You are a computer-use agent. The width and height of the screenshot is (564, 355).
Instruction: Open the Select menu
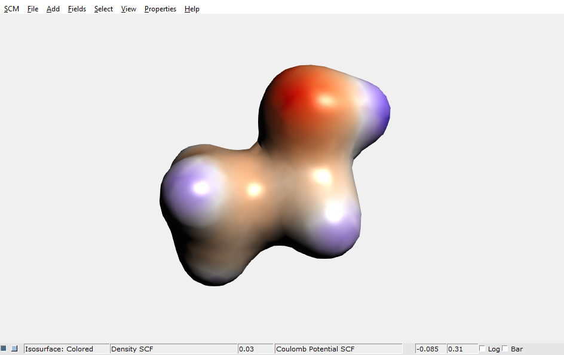pos(103,8)
